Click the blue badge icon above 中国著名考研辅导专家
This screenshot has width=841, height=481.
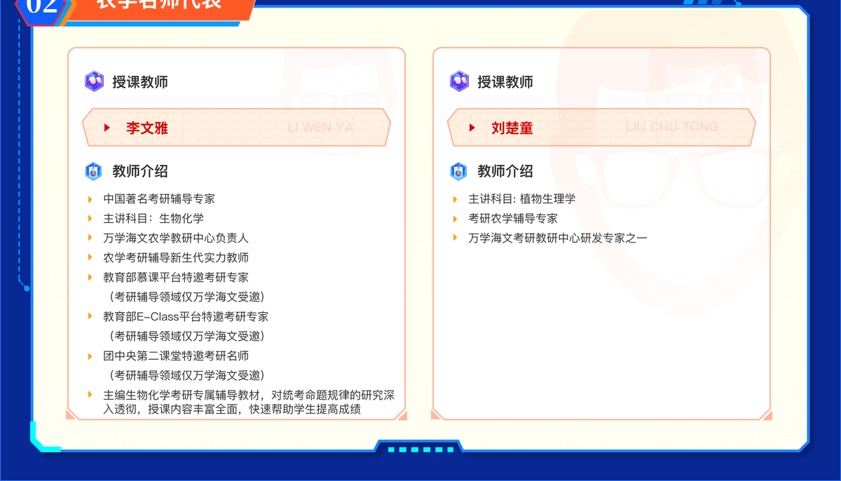94,171
